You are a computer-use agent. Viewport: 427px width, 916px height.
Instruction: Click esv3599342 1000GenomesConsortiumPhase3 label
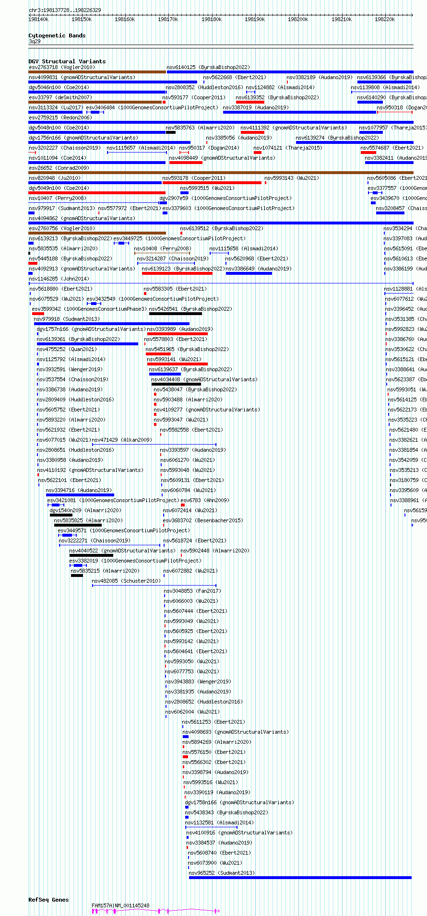coord(89,309)
